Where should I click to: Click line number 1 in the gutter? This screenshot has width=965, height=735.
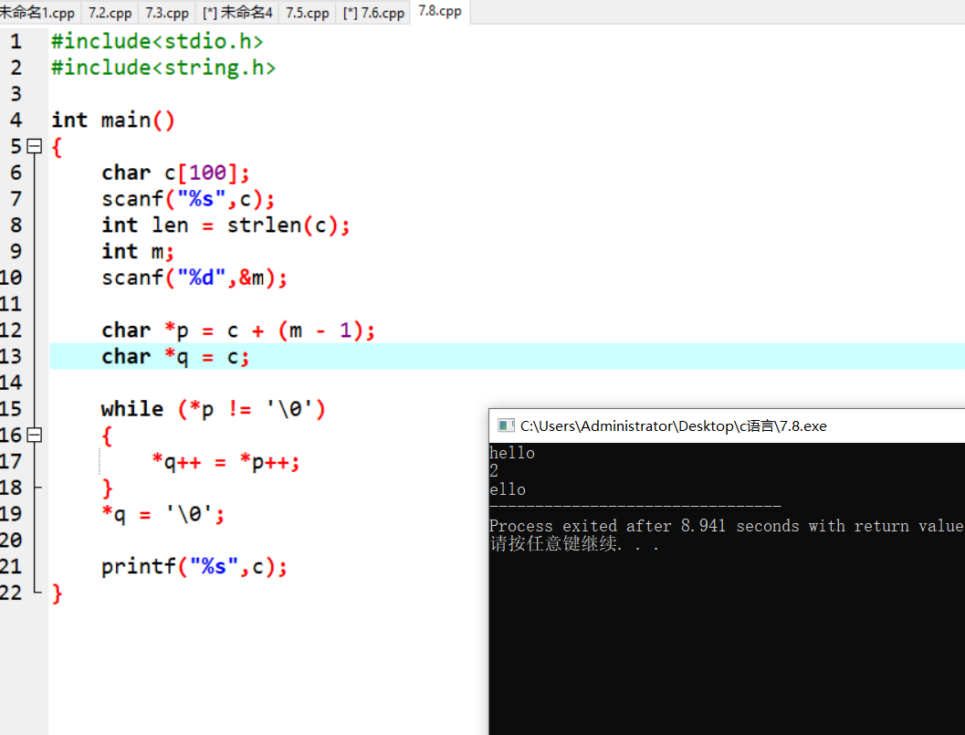16,41
